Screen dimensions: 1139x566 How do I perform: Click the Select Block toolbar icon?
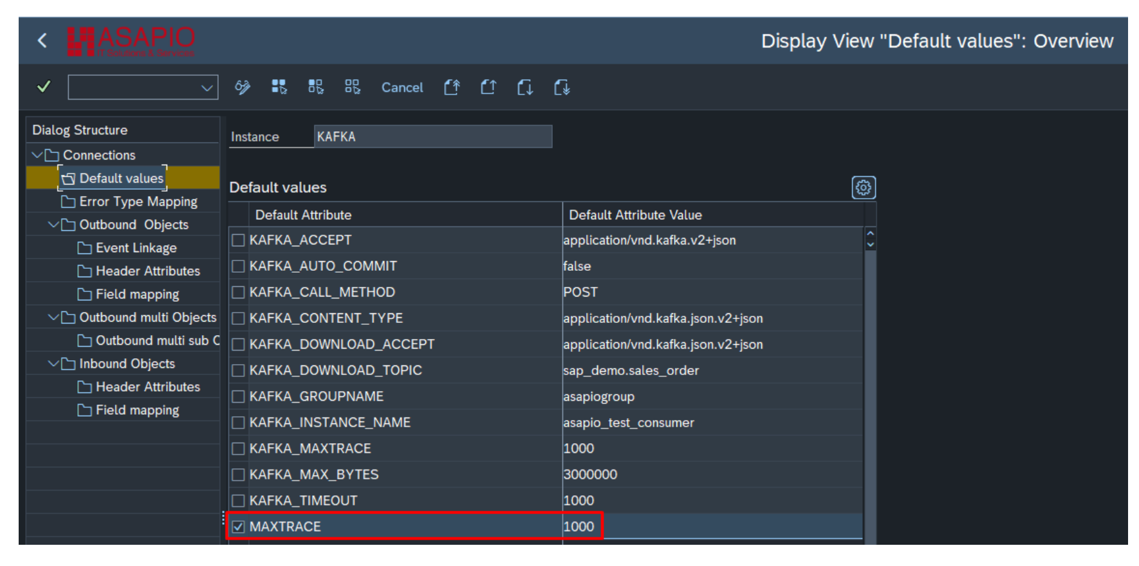(x=316, y=87)
